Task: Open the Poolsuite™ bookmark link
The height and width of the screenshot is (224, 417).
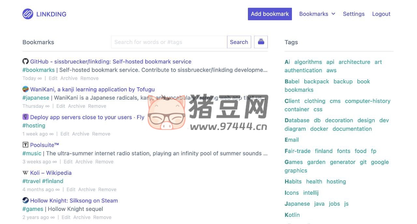Action: click(x=45, y=145)
